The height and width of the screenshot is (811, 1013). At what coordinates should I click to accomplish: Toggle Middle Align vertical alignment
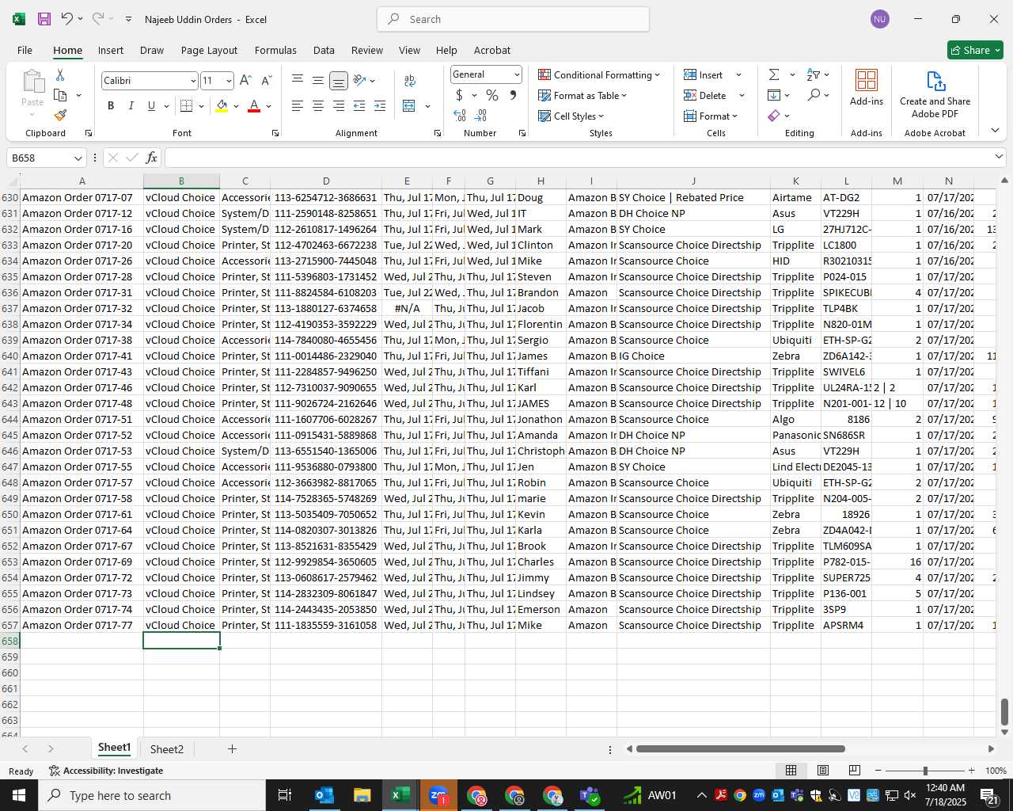pos(318,81)
